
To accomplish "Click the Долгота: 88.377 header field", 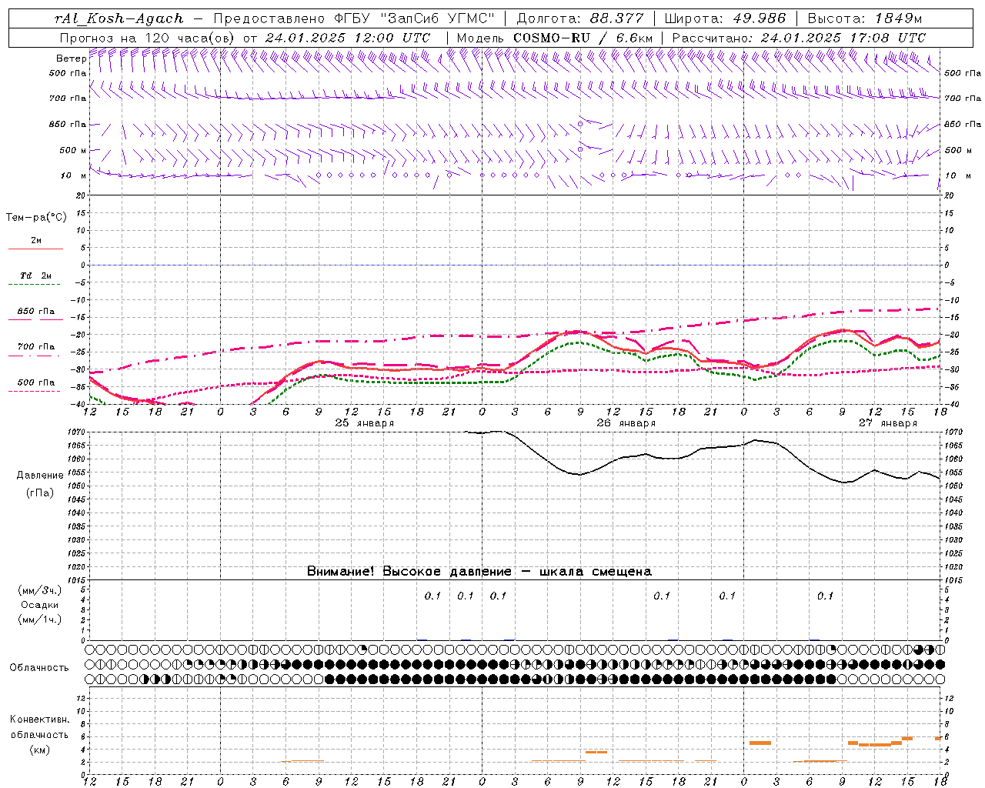I will point(580,18).
